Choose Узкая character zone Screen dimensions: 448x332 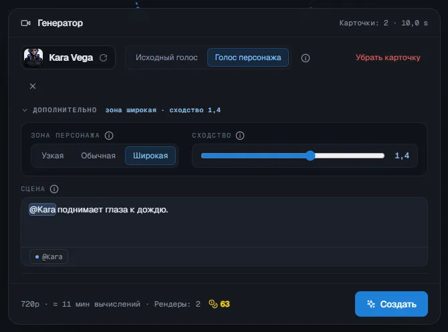pyautogui.click(x=53, y=156)
